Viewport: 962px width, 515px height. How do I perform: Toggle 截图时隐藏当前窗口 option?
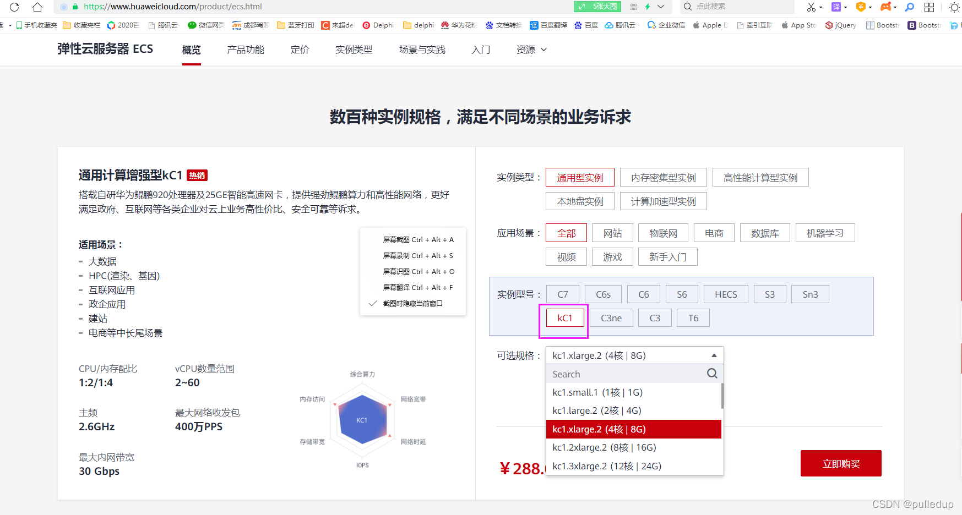pyautogui.click(x=413, y=303)
